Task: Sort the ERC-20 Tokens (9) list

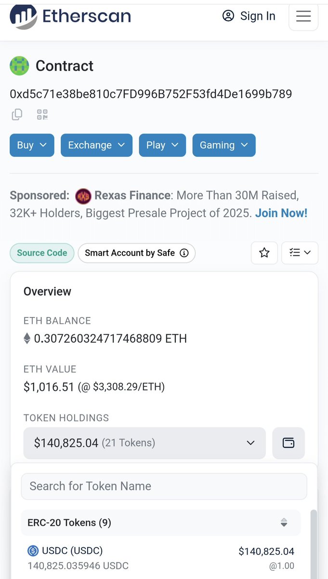Action: [x=284, y=523]
